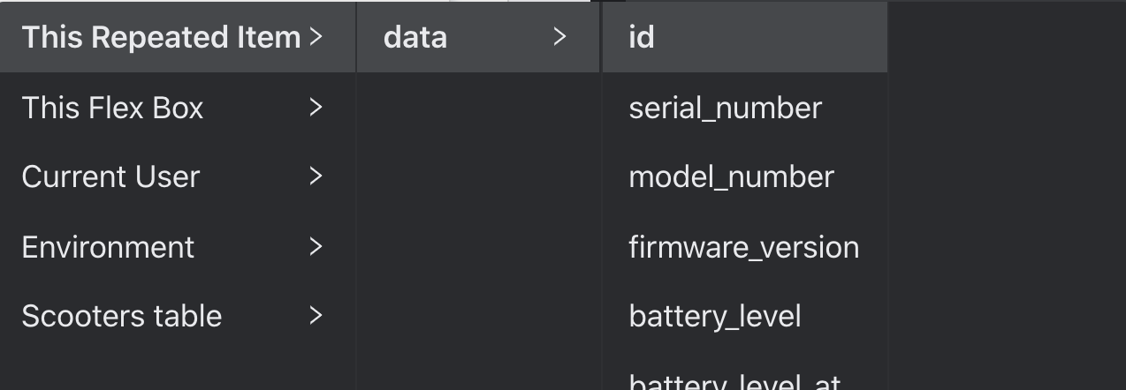This screenshot has height=390, width=1126.
Task: Expand chevron next to This Flex Box
Action: point(316,108)
